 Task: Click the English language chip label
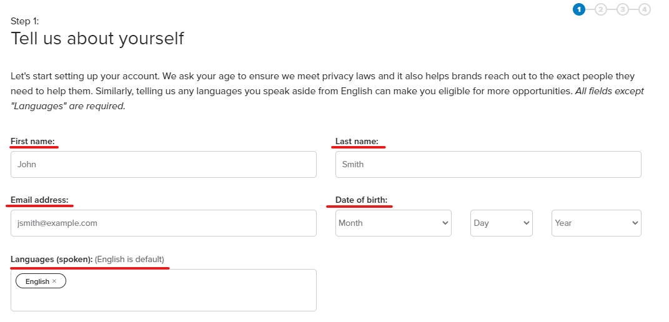[x=37, y=281]
